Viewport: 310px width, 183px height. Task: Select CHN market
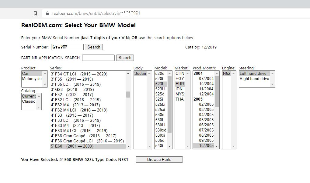pyautogui.click(x=180, y=74)
